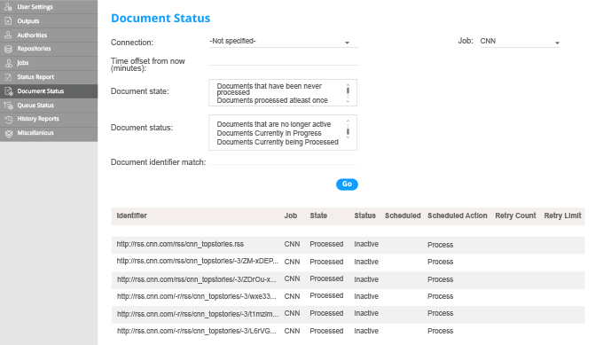Click the Miscellanious sidebar icon
Screen dimensions: 595x345
(x=8, y=133)
